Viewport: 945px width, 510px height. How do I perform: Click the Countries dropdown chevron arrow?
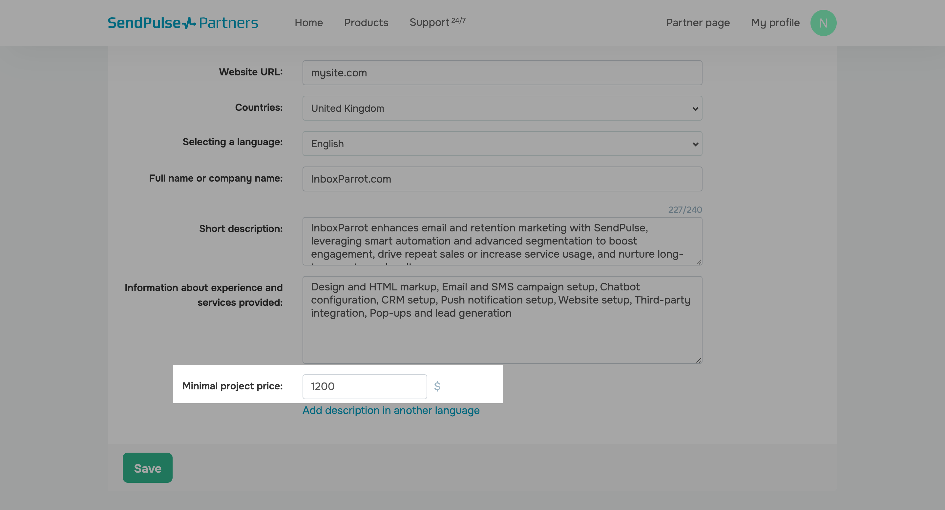pos(695,109)
